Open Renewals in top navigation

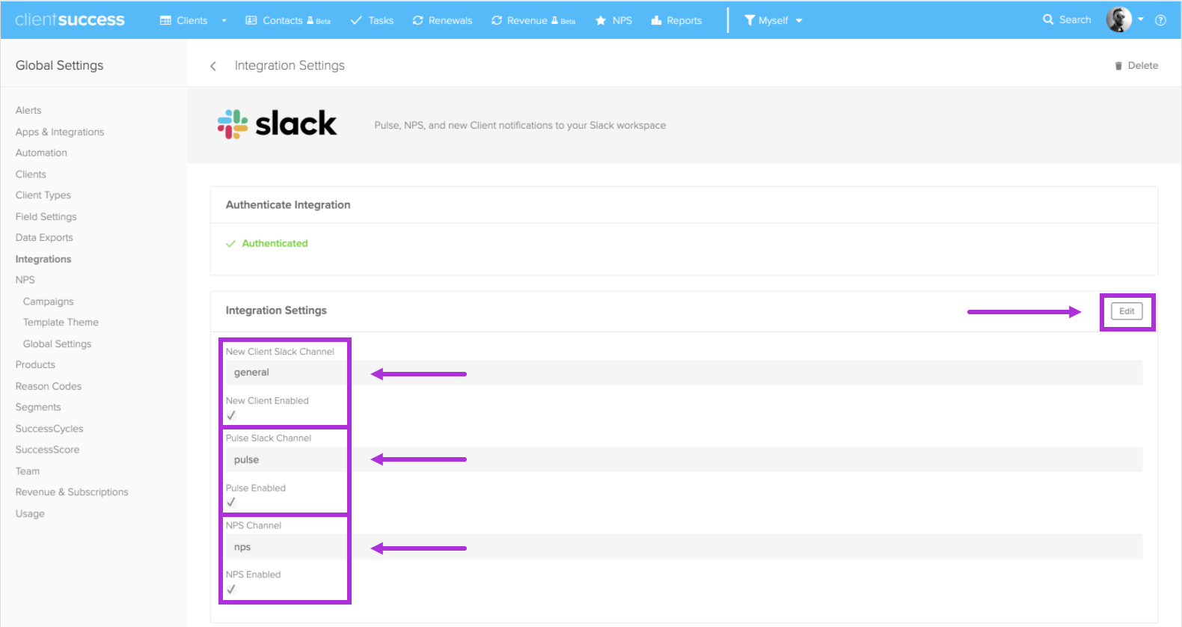442,20
